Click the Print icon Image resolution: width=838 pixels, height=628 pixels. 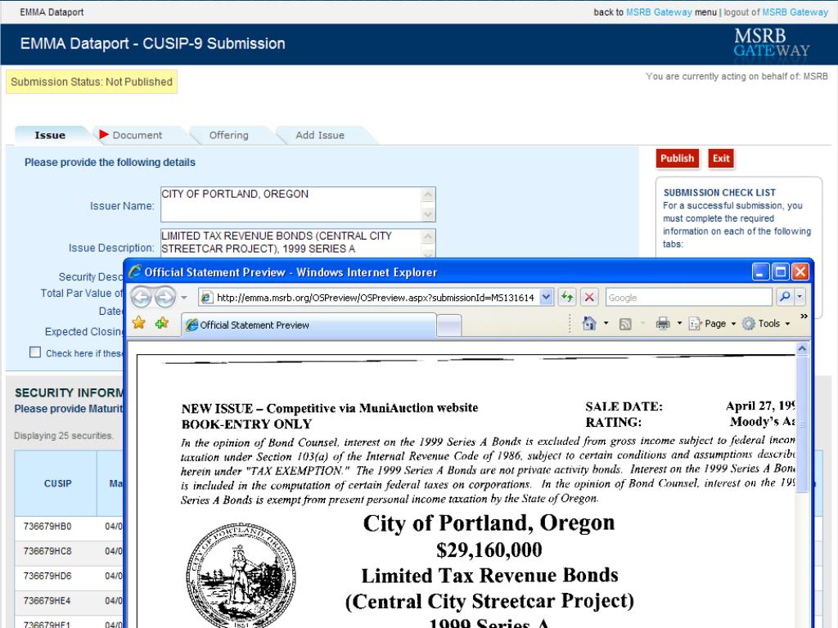[x=663, y=325]
